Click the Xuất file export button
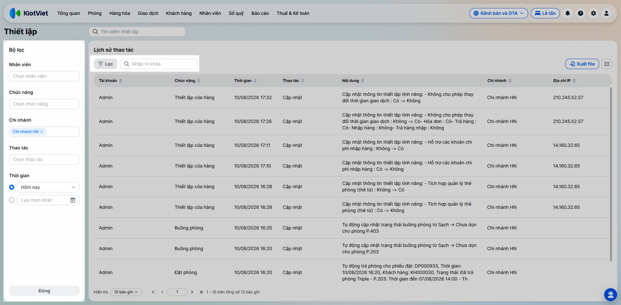The width and height of the screenshot is (621, 305). [x=582, y=64]
